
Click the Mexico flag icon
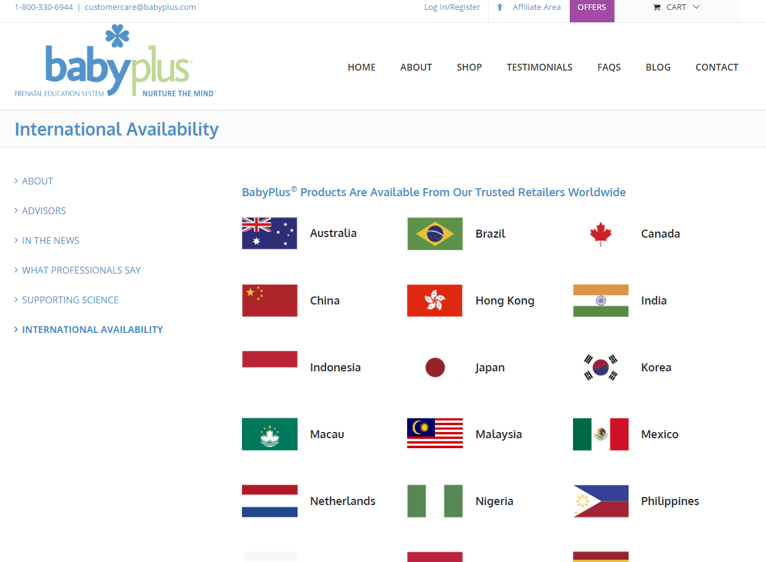click(x=601, y=434)
